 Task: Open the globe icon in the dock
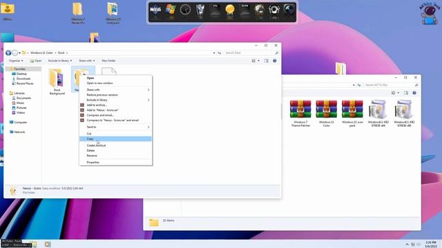coord(259,10)
